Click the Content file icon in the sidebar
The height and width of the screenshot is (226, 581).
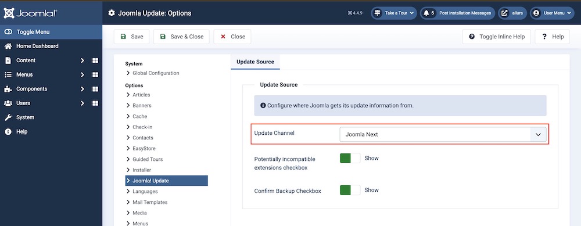[8, 60]
